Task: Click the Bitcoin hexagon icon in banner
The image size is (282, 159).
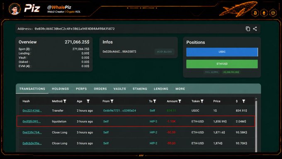Action: [255, 13]
